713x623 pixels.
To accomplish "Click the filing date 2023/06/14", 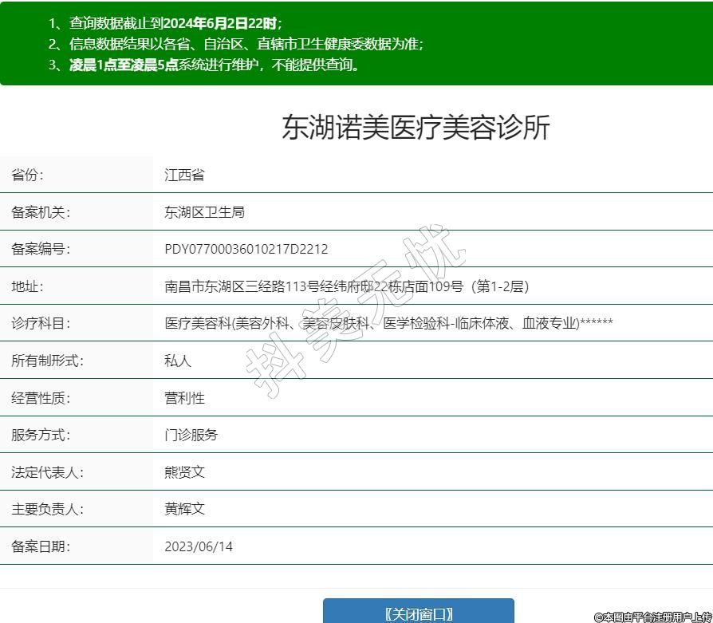I will click(x=199, y=546).
